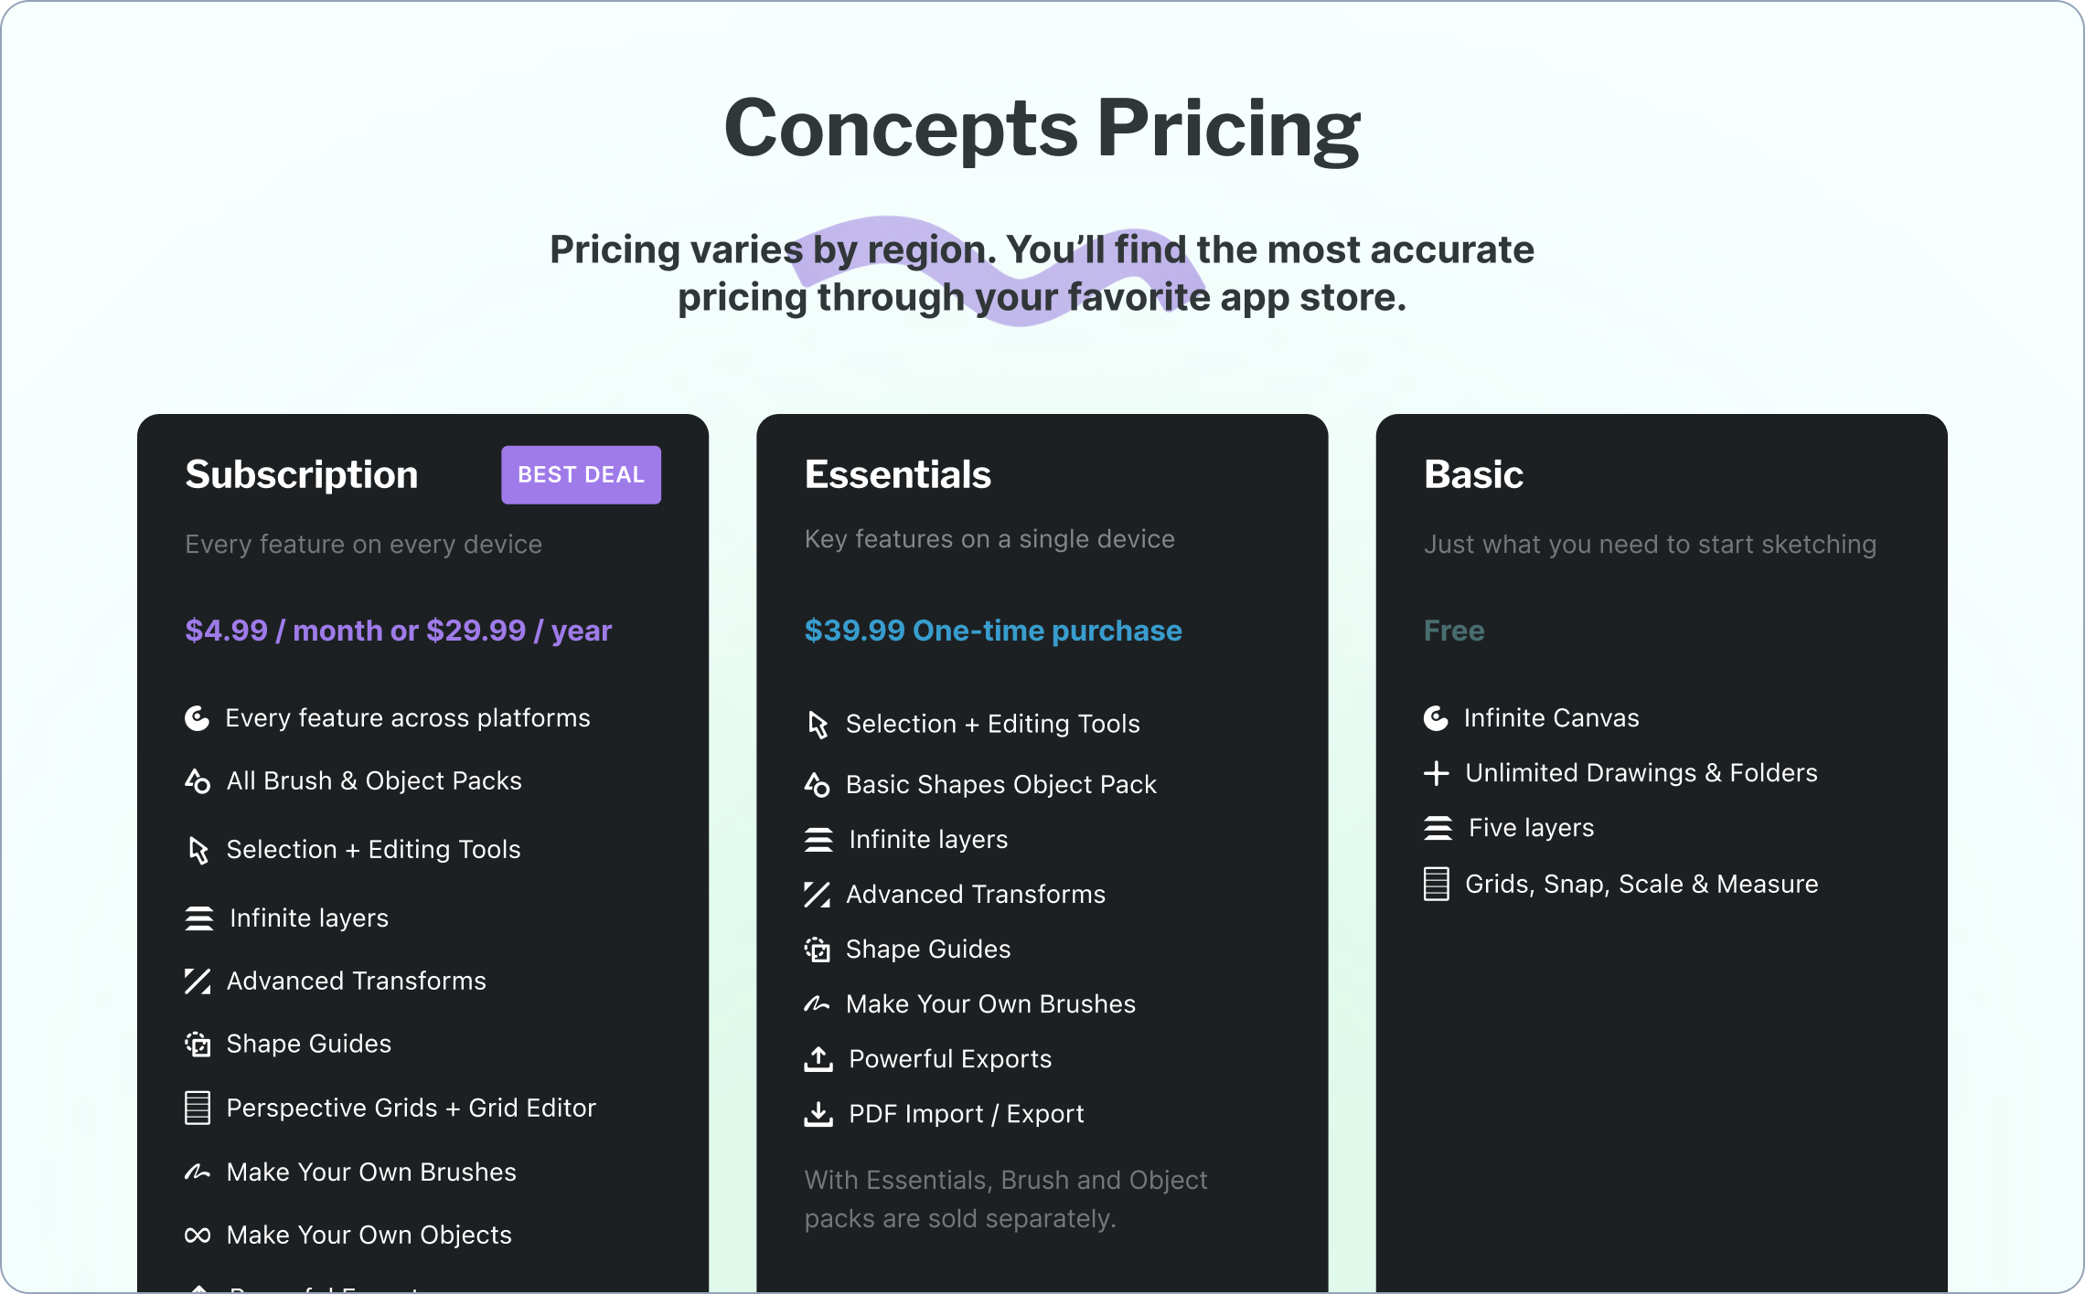The width and height of the screenshot is (2085, 1294).
Task: Click the Make Your Own Brushes icon in Subscription
Action: (x=198, y=1172)
